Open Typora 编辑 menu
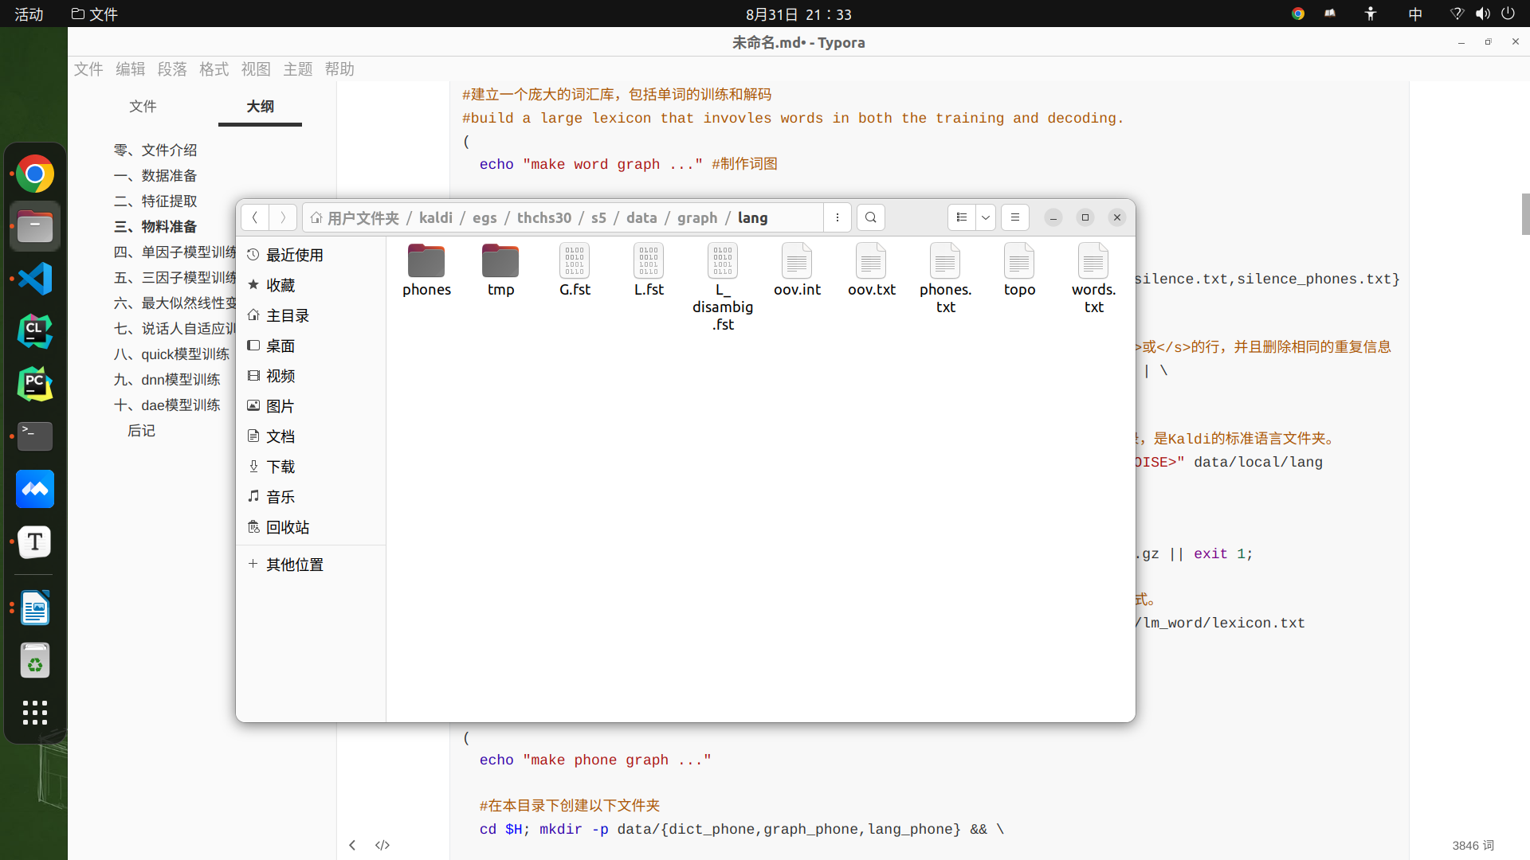1530x860 pixels. tap(131, 69)
